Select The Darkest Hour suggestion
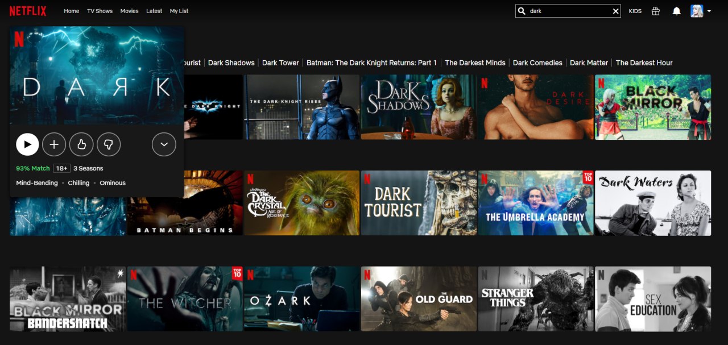Screen dimensions: 728x345 coord(644,63)
